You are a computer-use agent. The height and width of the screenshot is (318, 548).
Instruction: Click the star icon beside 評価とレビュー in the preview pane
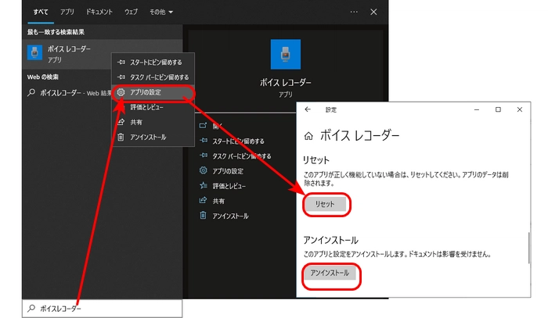pos(203,185)
